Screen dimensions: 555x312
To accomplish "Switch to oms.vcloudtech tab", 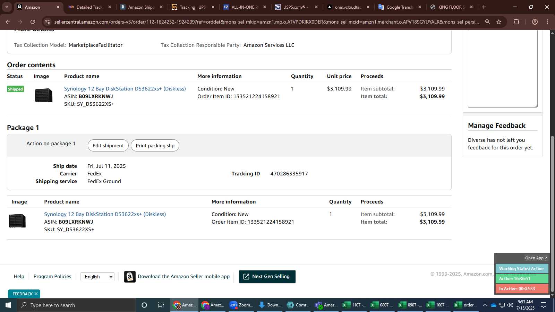I will coord(348,7).
